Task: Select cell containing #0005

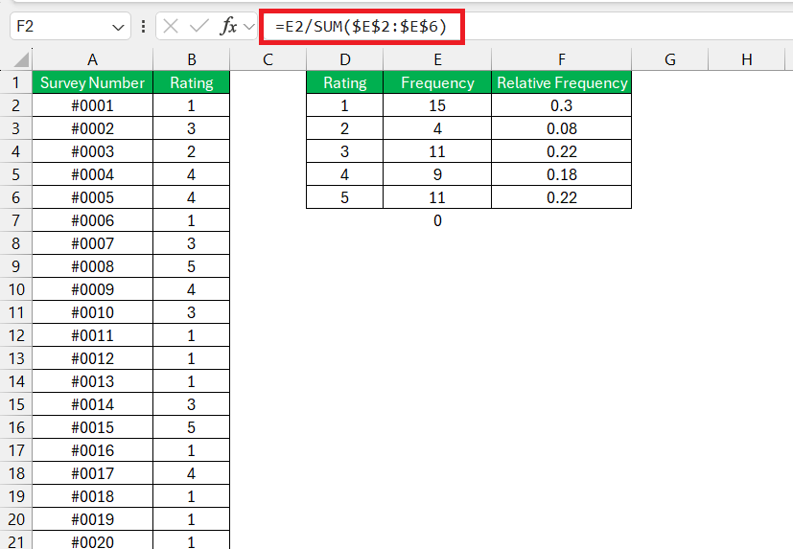Action: pyautogui.click(x=93, y=197)
